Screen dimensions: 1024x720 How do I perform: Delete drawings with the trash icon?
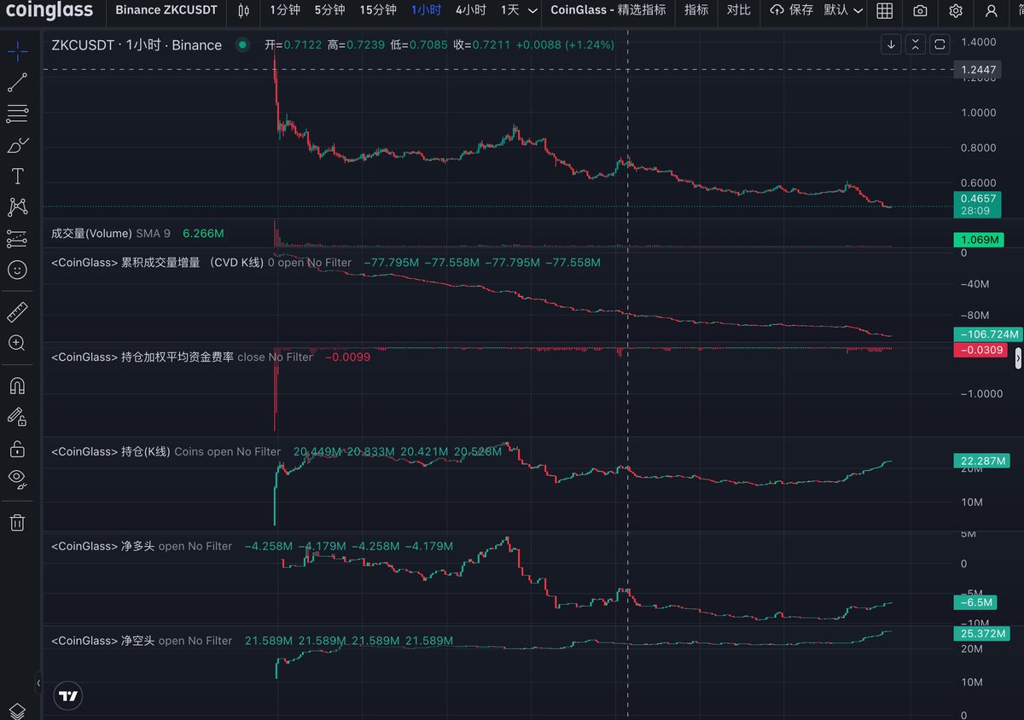pos(17,522)
